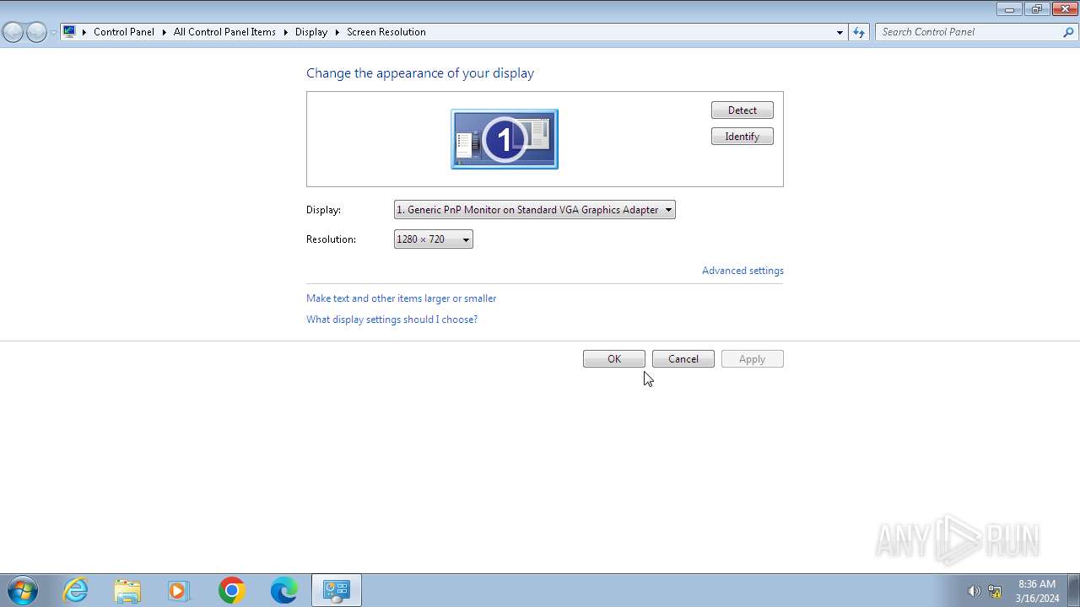1080x607 pixels.
Task: Click Show desktop button
Action: coord(1073,590)
